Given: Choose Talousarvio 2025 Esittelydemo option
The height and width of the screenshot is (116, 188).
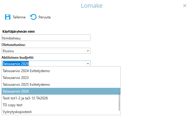Looking at the screenshot, I should point(61,85).
